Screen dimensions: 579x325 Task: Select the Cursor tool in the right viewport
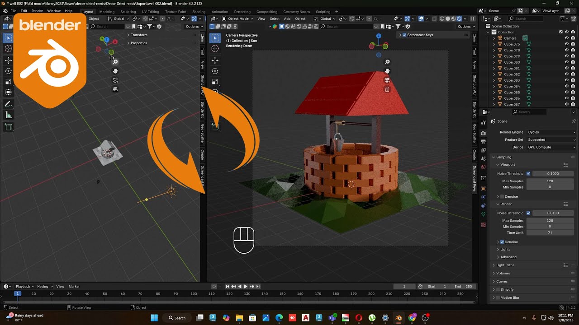point(215,49)
